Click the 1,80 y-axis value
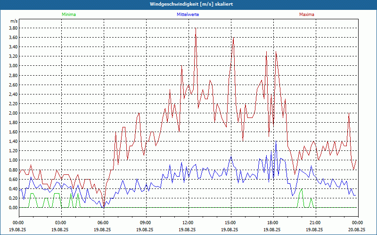Screen dimensions: 377x235 tap(13, 123)
